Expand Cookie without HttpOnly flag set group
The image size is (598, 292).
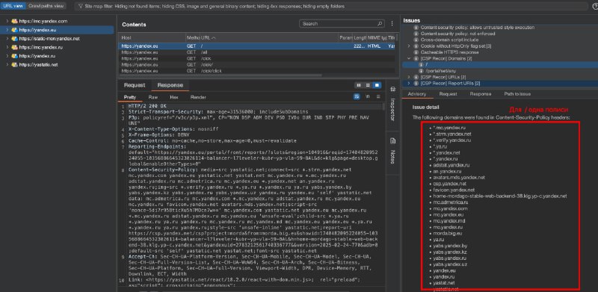tap(409, 46)
